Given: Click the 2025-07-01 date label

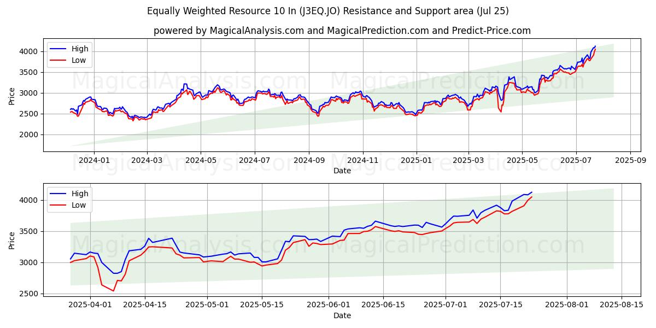Looking at the screenshot, I should coord(446,306).
